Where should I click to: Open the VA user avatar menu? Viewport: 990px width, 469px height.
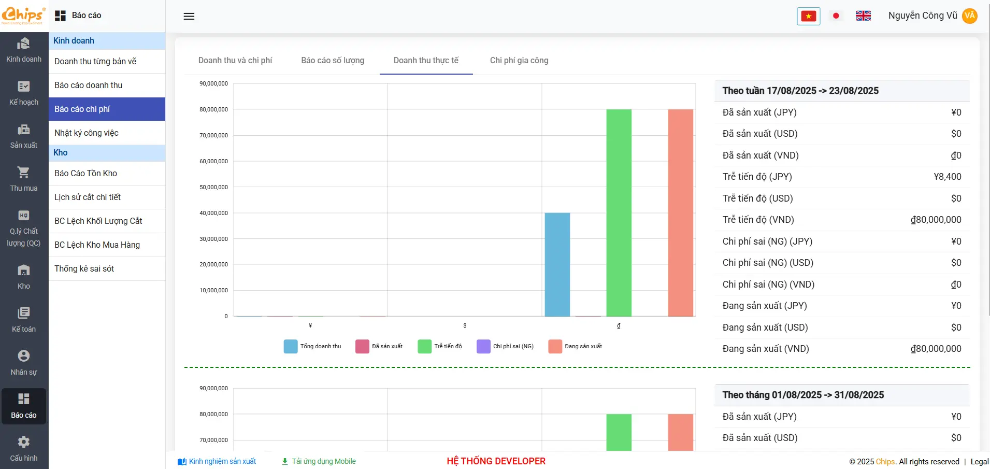point(970,16)
